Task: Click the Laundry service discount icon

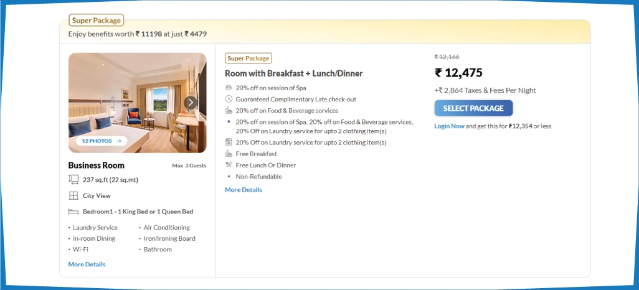Action: click(229, 142)
